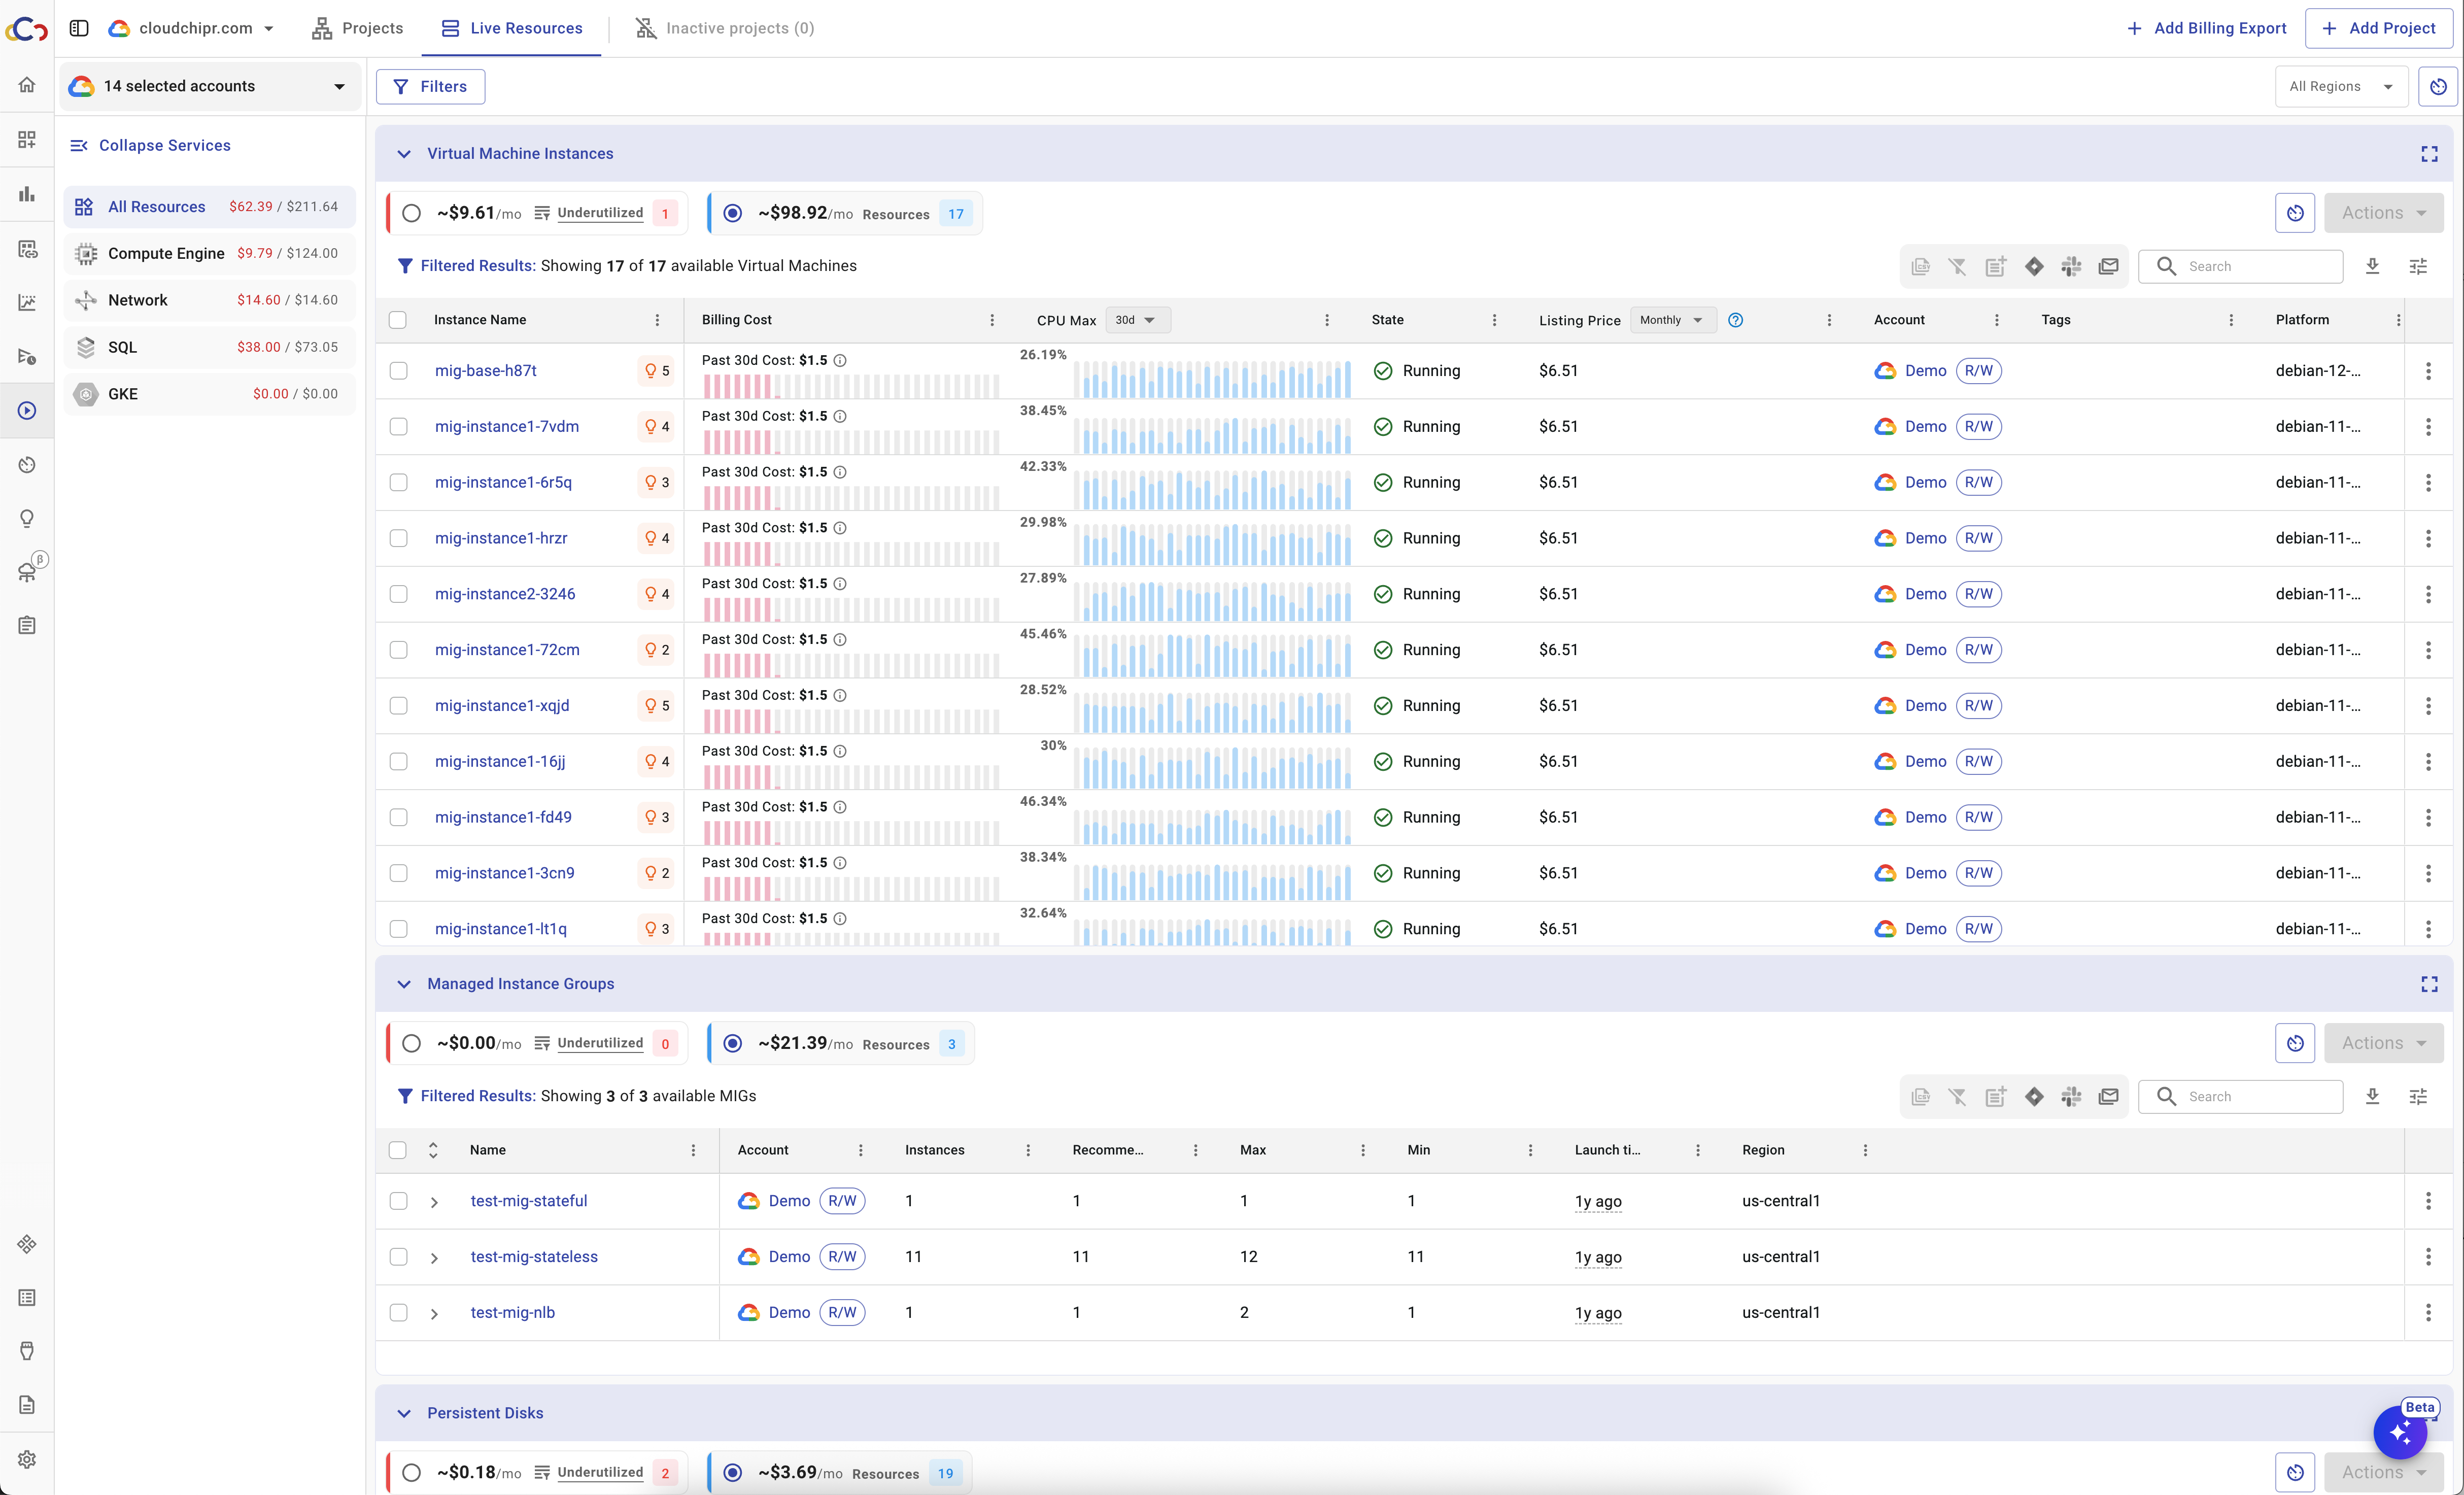2464x1495 pixels.
Task: Open column settings for Managed Instance Groups table
Action: pos(2418,1096)
